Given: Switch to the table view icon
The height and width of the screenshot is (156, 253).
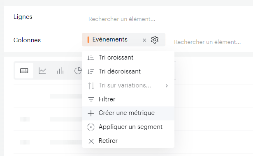Looking at the screenshot, I should [x=24, y=71].
